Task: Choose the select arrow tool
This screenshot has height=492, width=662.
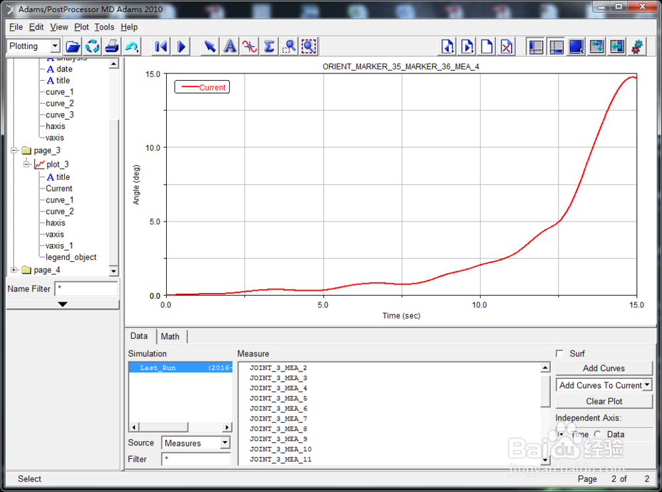Action: (210, 46)
